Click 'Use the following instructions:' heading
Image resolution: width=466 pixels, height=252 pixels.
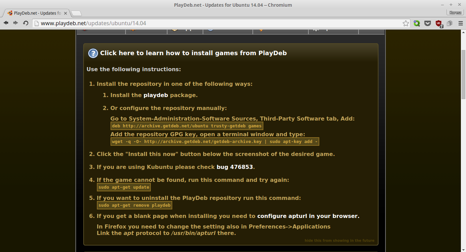tap(134, 69)
